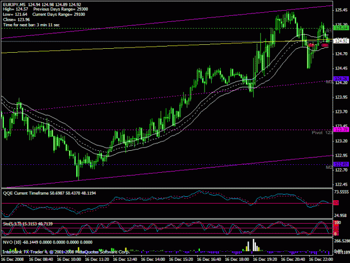The image size is (350, 263).
Task: Click the 125.45 price axis value
Action: (341, 10)
